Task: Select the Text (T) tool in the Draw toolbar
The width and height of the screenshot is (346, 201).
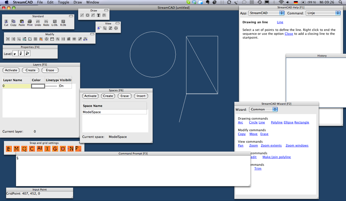Action: pos(98,15)
